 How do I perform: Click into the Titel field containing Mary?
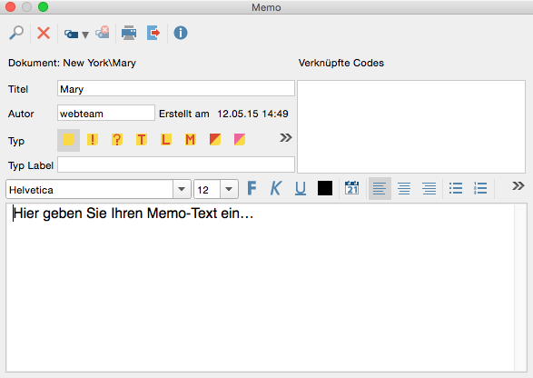pos(176,88)
